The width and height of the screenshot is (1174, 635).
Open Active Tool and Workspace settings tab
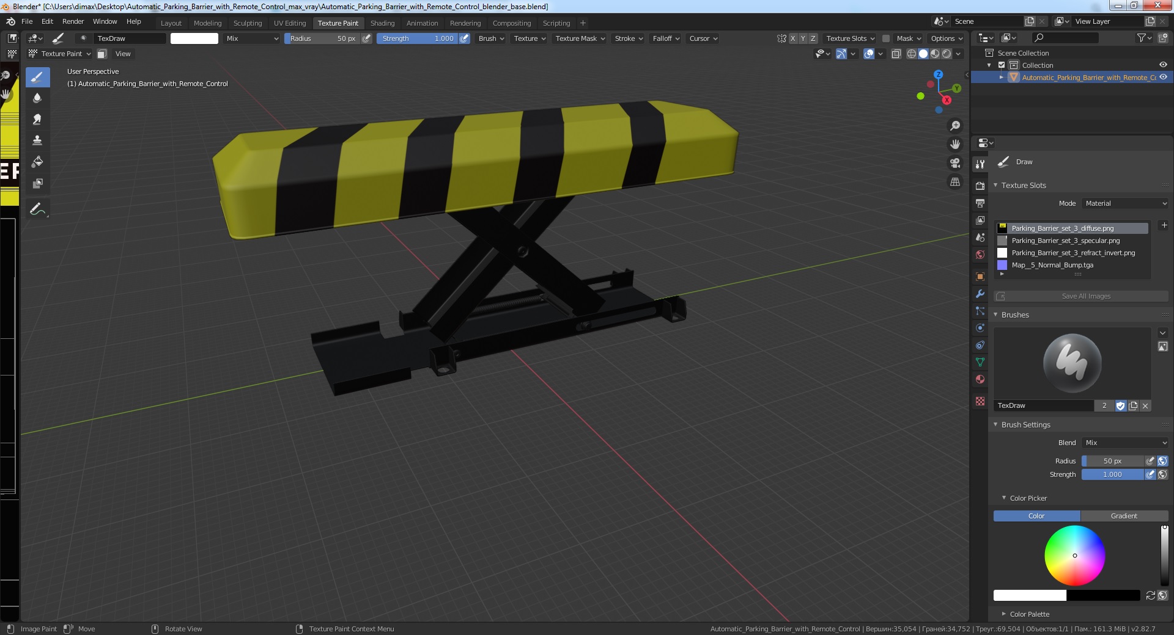(x=980, y=164)
